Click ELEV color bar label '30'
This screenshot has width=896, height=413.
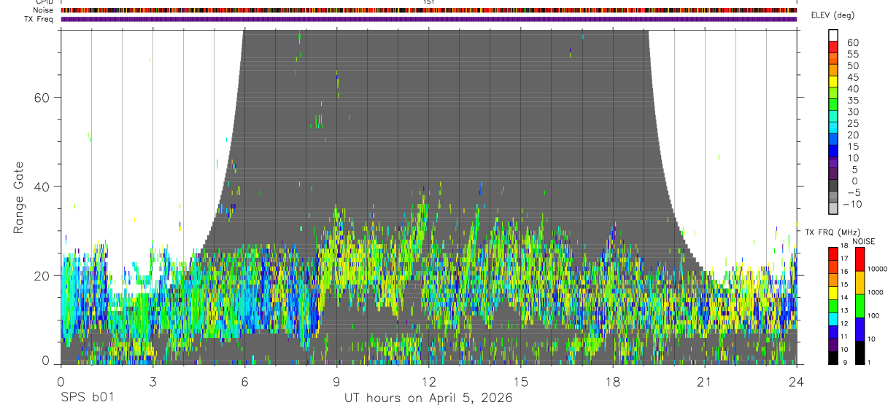coord(852,112)
